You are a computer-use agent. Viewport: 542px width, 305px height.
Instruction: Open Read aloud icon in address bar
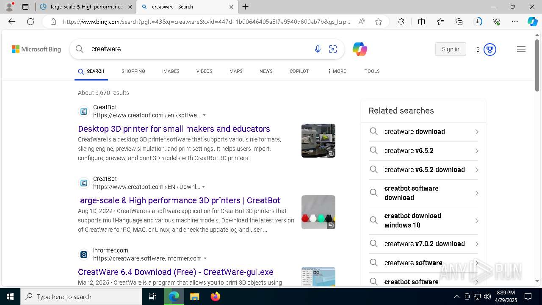(362, 22)
